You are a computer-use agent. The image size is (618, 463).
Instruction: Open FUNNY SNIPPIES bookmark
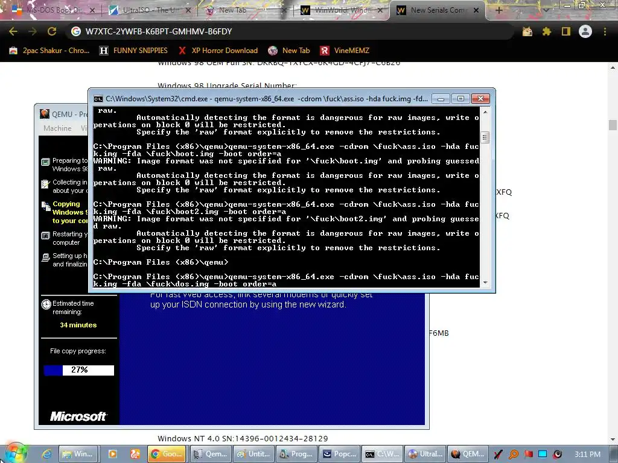(133, 51)
